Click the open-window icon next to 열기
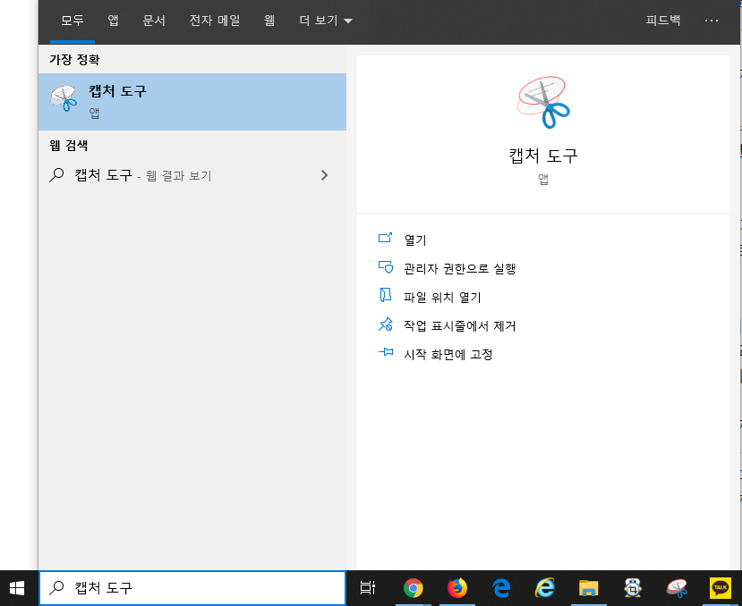The height and width of the screenshot is (606, 742). click(385, 238)
